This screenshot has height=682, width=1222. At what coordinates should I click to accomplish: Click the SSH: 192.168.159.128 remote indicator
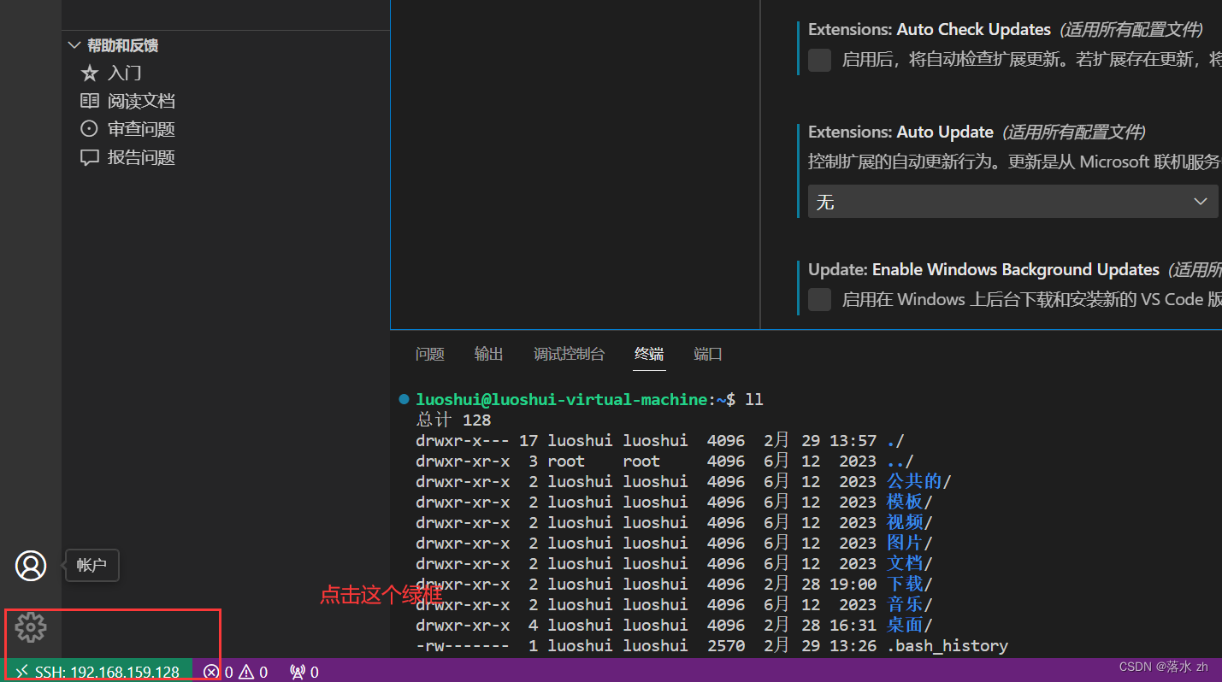click(98, 672)
